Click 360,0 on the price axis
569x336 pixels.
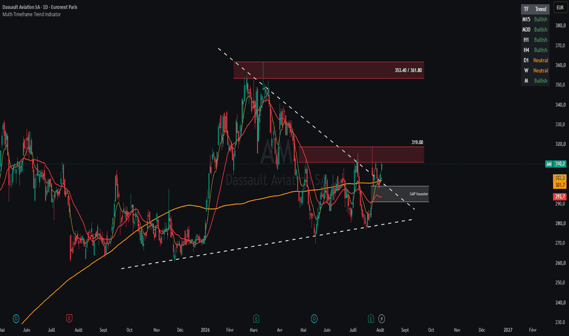[x=560, y=65]
